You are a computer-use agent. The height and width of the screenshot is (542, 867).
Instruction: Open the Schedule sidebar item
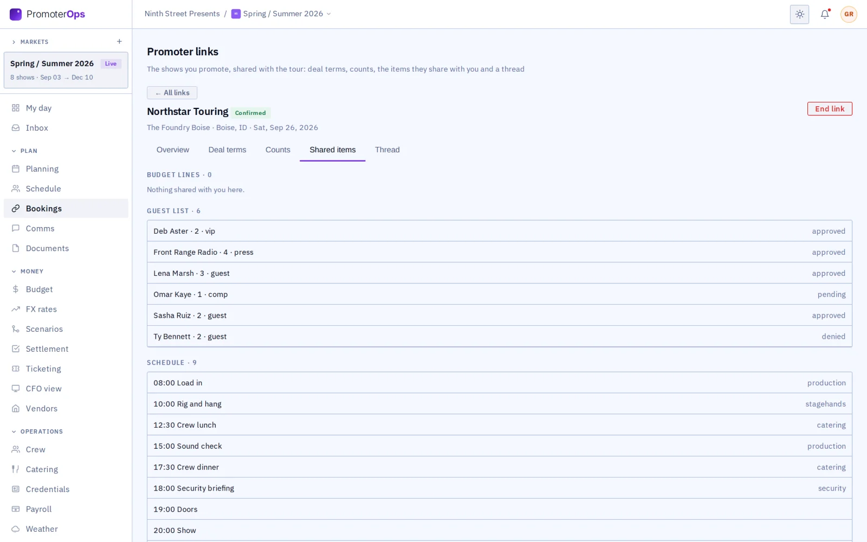click(x=66, y=189)
